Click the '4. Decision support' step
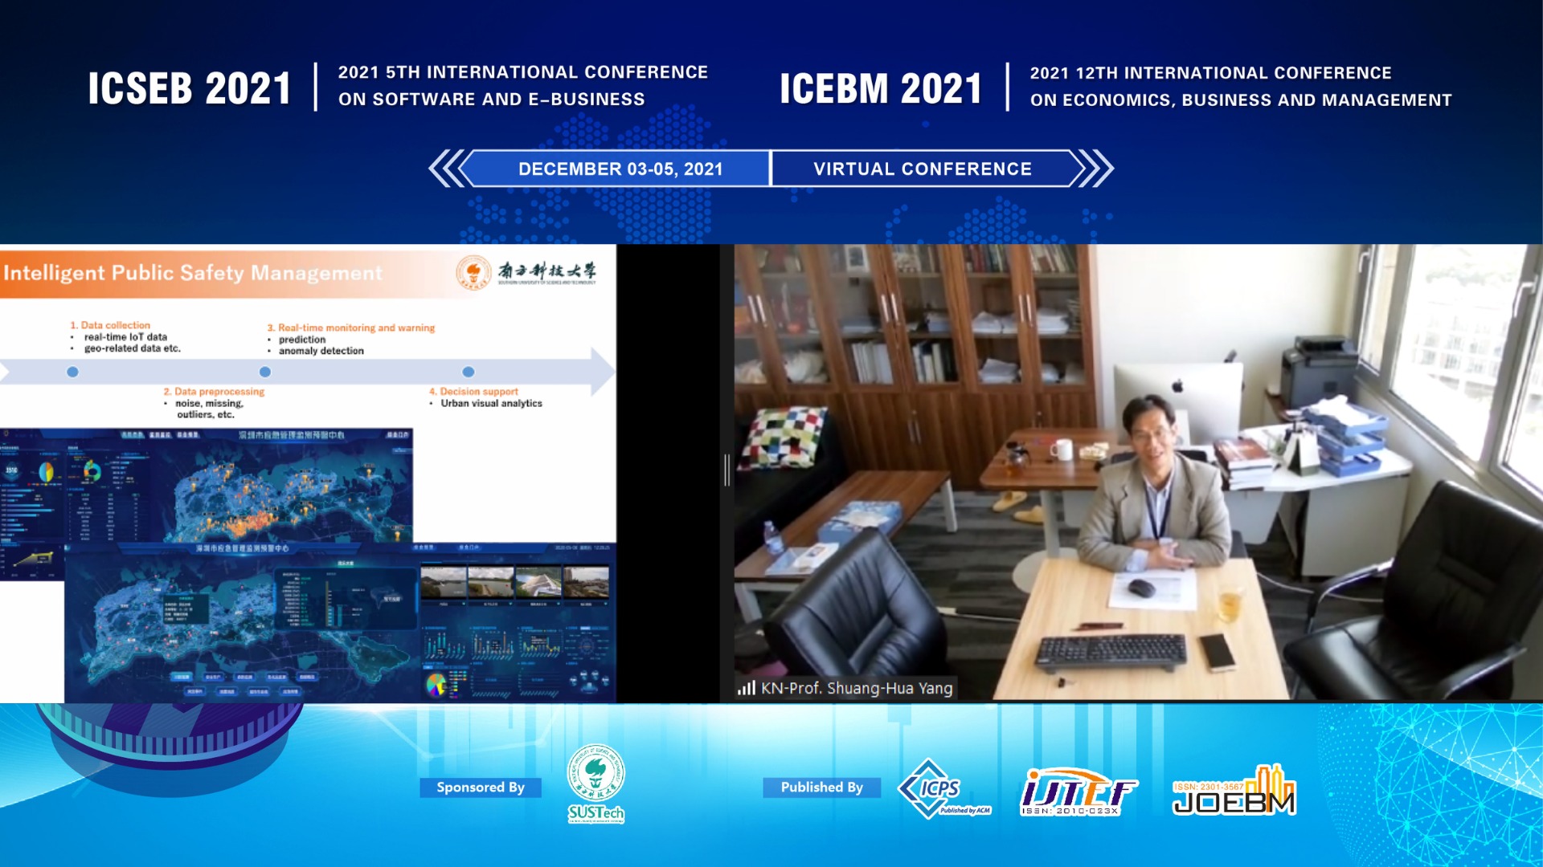Viewport: 1543px width, 867px height. (x=473, y=392)
